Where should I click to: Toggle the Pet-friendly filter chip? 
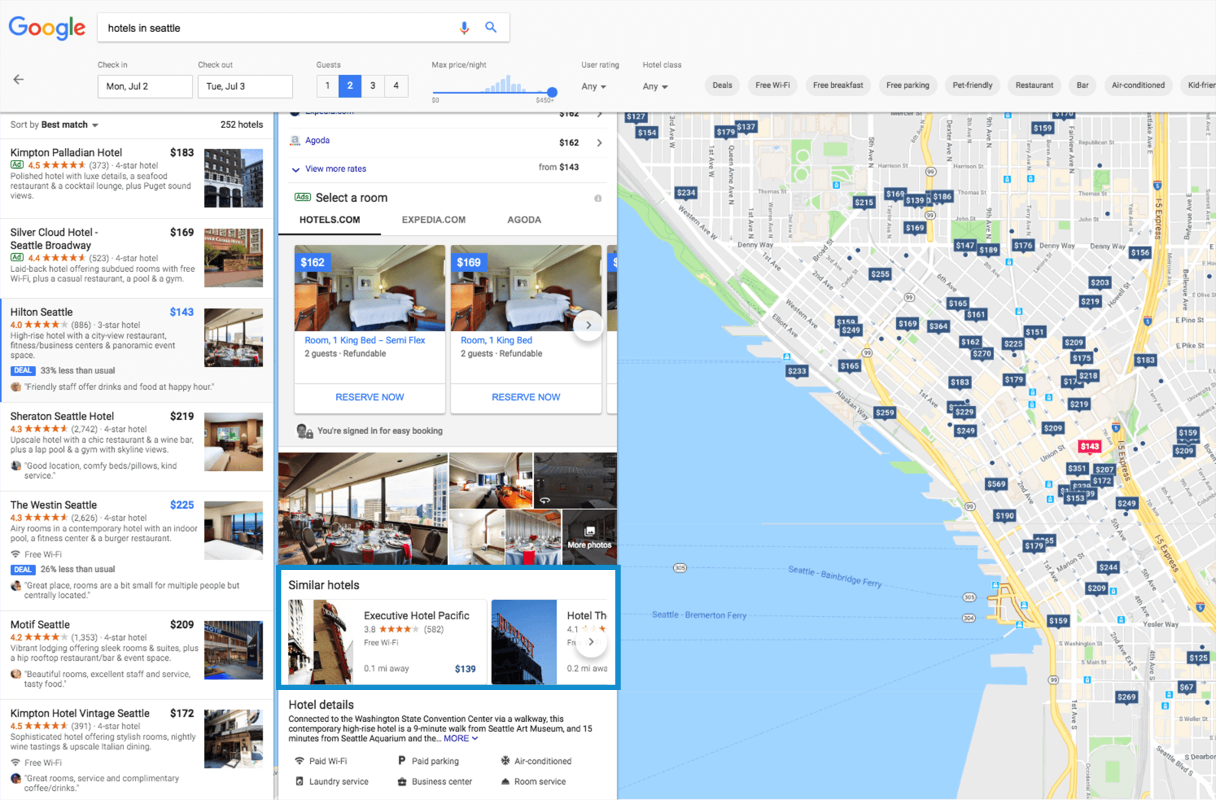[972, 85]
